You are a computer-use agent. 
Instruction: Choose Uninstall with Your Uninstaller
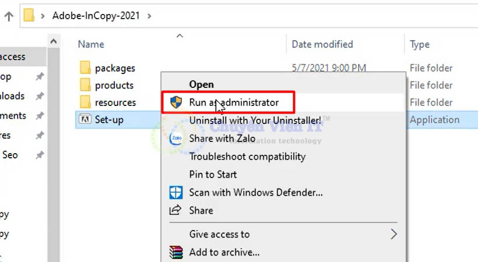tap(255, 120)
